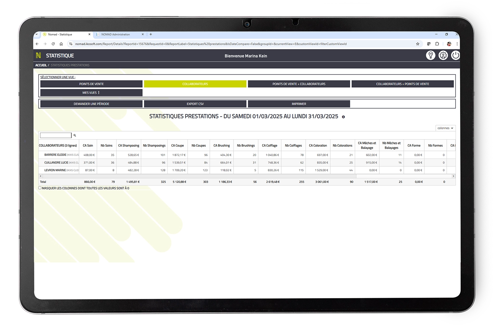Check 'Masquer les colonnes' checkbox
This screenshot has height=326, width=494.
pos(40,188)
